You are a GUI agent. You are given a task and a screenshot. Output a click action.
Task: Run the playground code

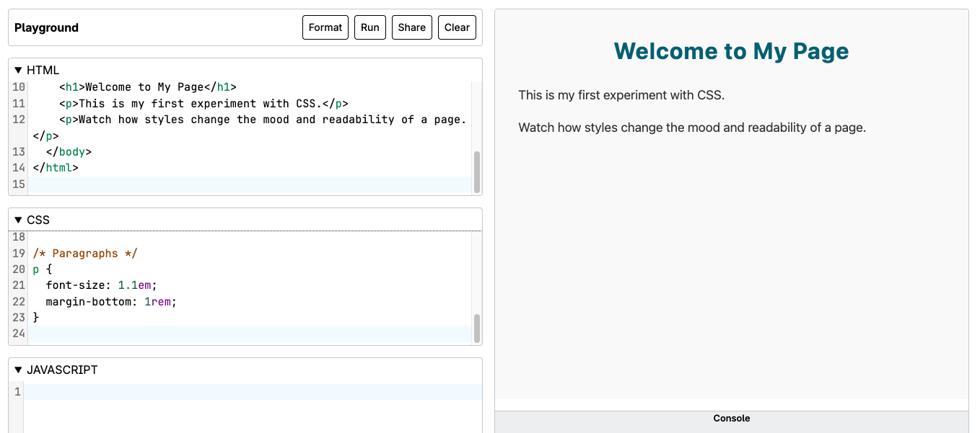370,27
